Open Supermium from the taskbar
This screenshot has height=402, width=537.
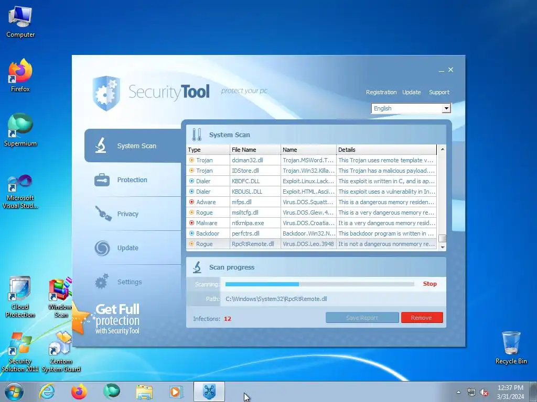[x=112, y=392]
